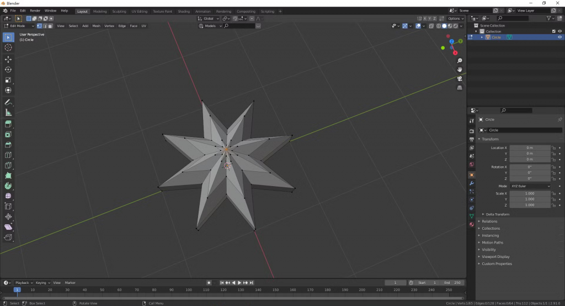Select the Inset Faces tool
Viewport: 565px width, 306px height.
pyautogui.click(x=8, y=135)
